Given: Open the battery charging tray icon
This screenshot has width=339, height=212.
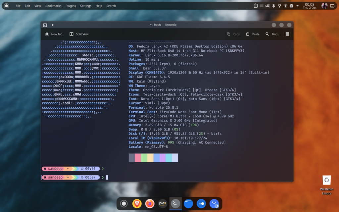Looking at the screenshot, I should (x=291, y=6).
